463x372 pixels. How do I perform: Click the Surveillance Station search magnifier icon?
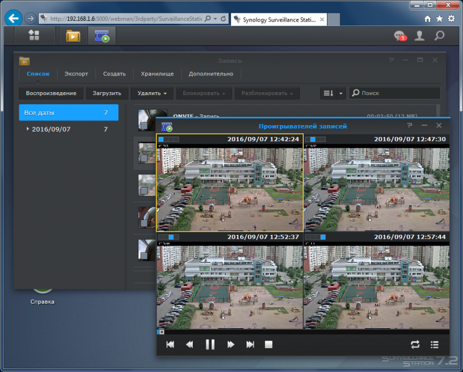tap(440, 36)
